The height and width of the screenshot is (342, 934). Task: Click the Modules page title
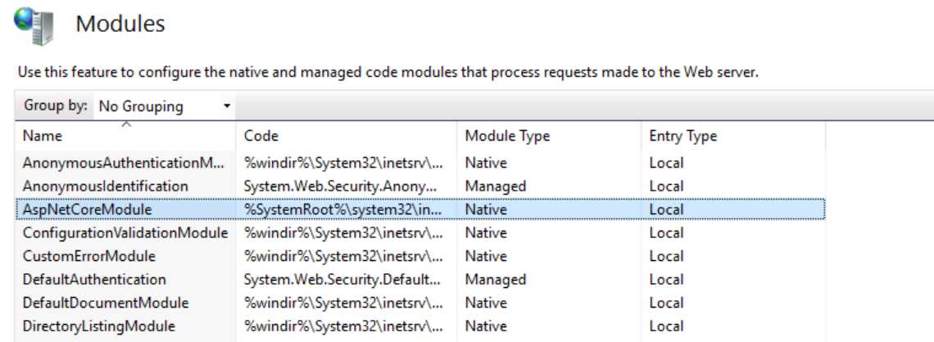(120, 24)
